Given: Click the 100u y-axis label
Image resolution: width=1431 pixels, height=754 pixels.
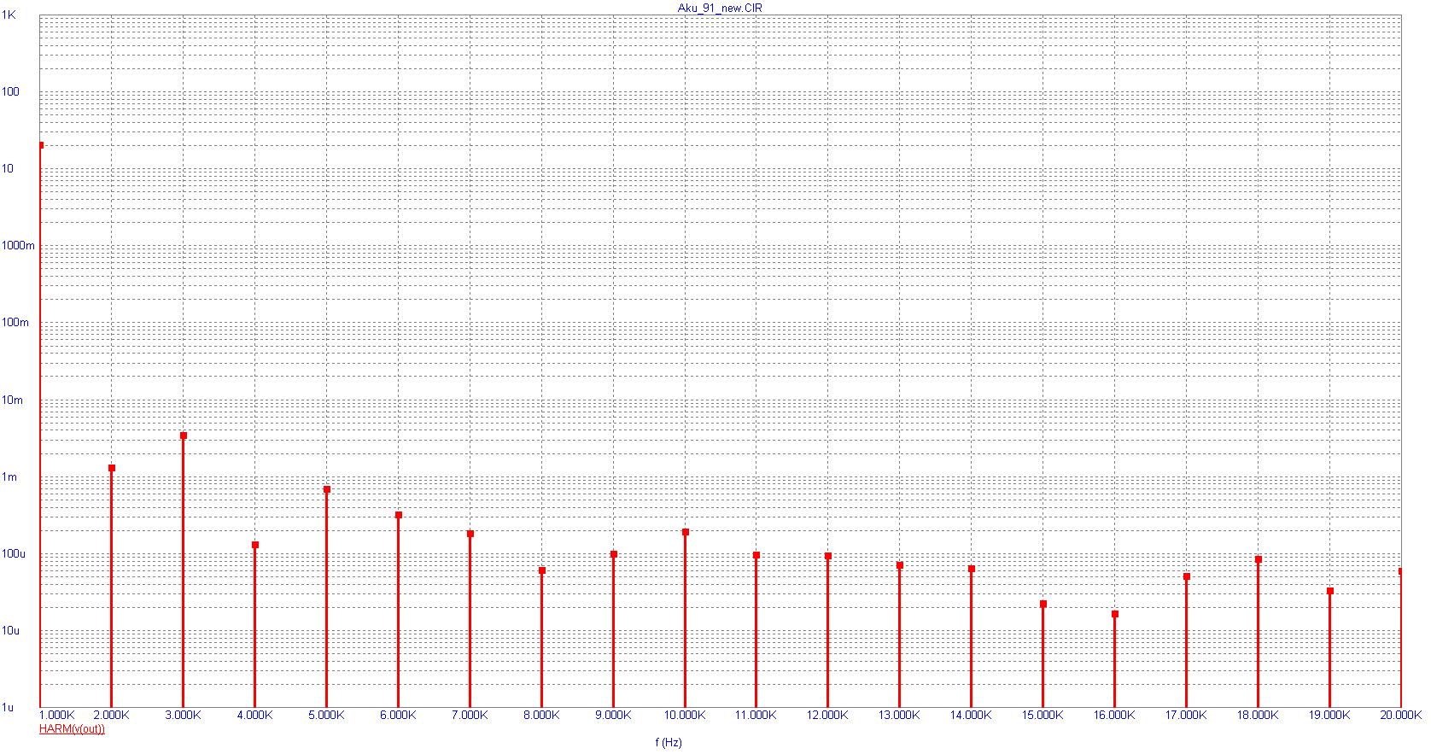Looking at the screenshot, I should 14,554.
